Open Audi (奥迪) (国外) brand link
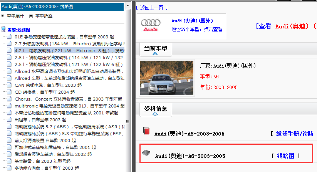 (192, 21)
